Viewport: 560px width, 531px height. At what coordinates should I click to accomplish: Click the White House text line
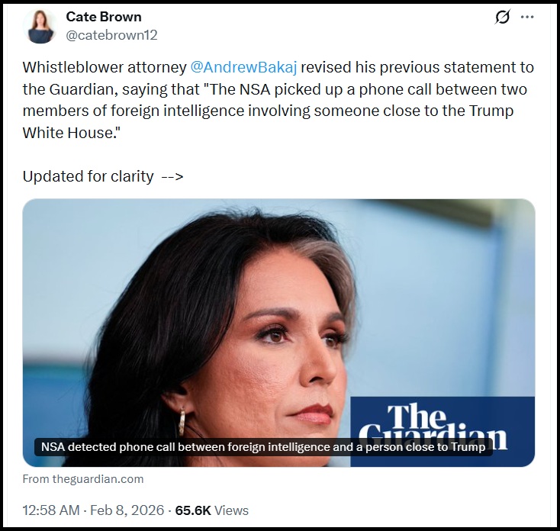coord(72,133)
